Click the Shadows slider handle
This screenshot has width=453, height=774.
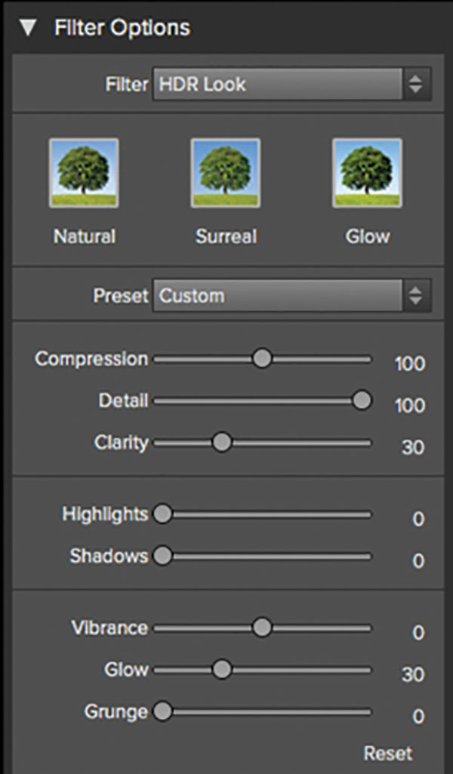[x=162, y=556]
